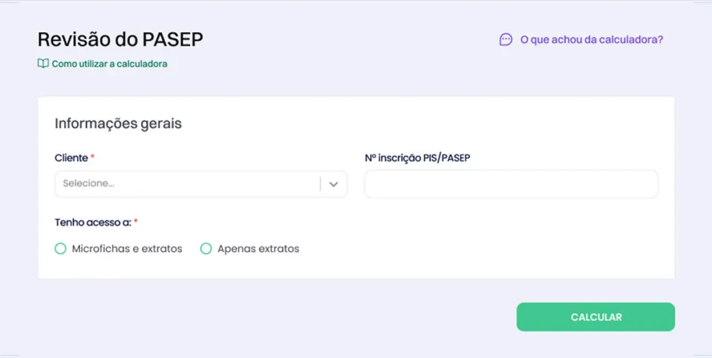
Task: Expand the Cliente dropdown chevron arrow
Action: pos(334,184)
